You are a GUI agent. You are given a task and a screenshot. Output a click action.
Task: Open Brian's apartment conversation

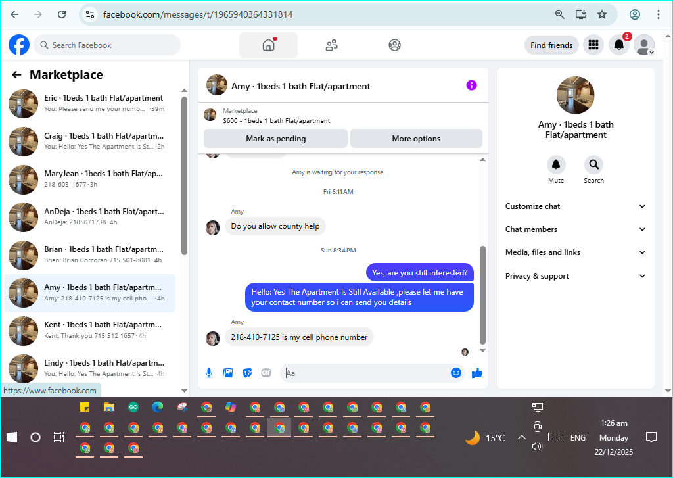90,254
